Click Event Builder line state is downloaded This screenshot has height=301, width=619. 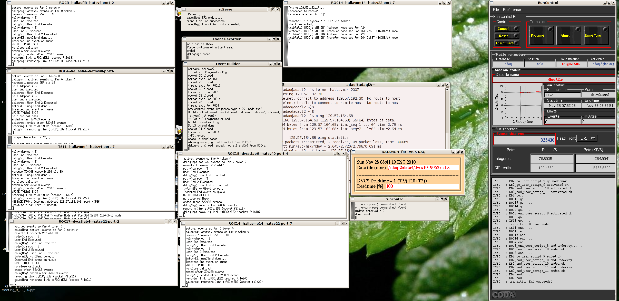click(x=203, y=139)
